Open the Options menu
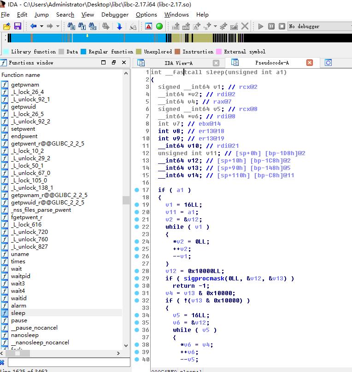The width and height of the screenshot is (352, 372). point(146,14)
